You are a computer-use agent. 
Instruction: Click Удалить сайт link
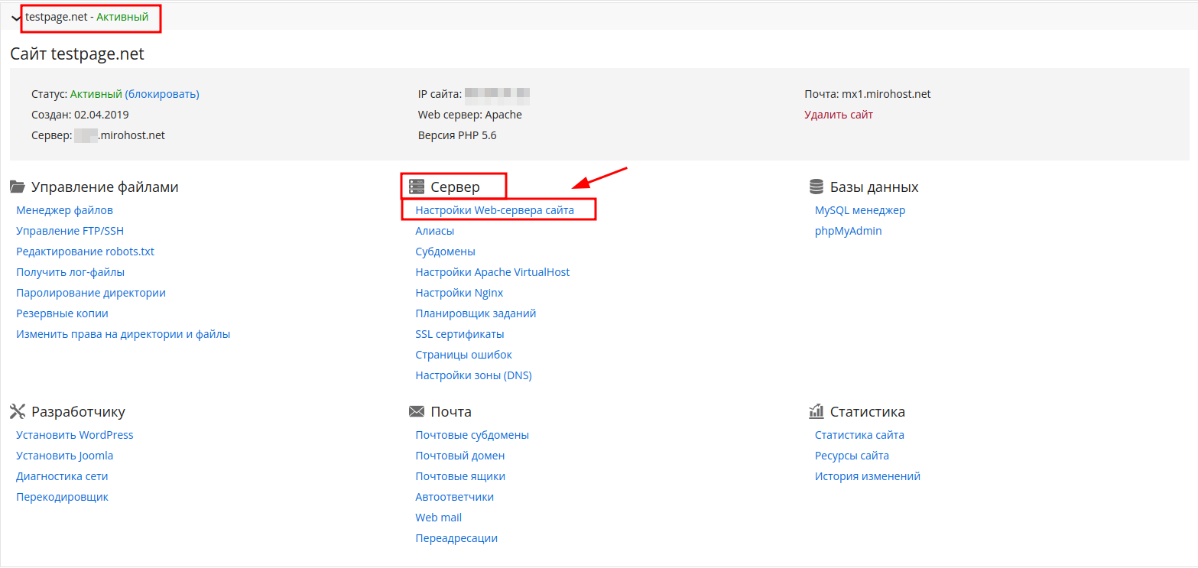839,115
